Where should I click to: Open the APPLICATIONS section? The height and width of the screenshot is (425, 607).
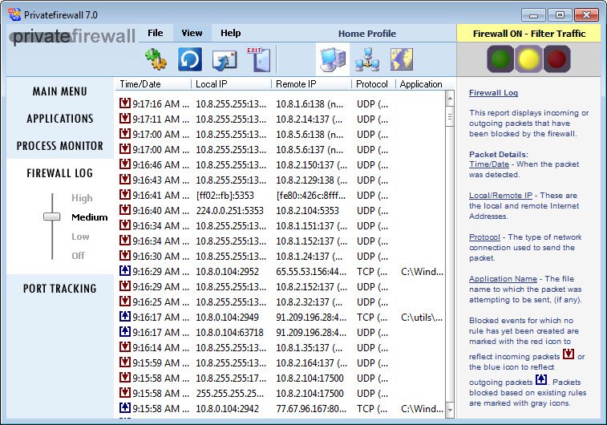click(60, 119)
